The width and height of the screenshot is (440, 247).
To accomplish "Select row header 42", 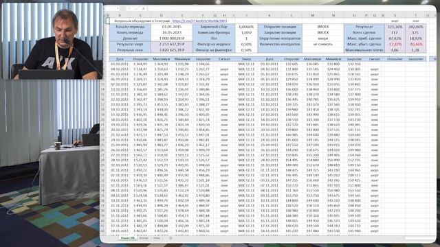I will (103, 231).
